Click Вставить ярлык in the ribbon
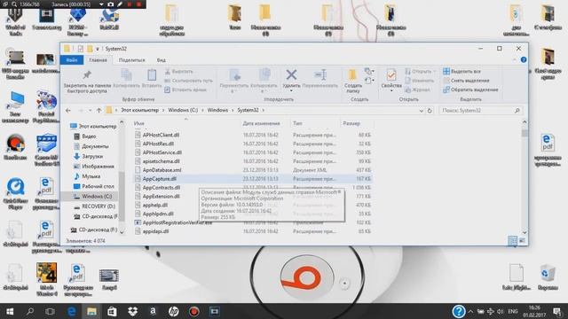 point(185,89)
